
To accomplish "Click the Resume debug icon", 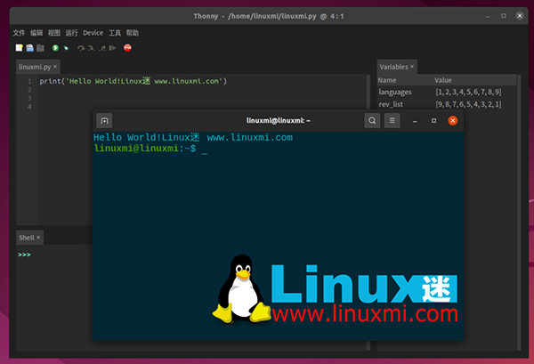I will [x=112, y=48].
